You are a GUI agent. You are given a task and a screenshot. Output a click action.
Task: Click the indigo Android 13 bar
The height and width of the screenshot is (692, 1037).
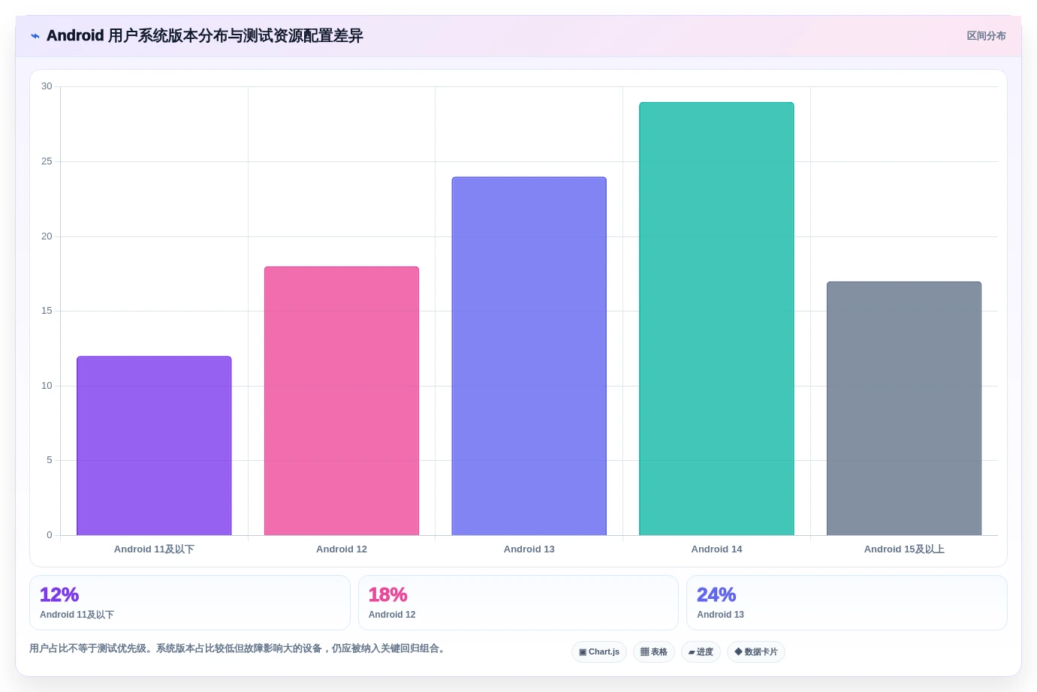click(529, 357)
